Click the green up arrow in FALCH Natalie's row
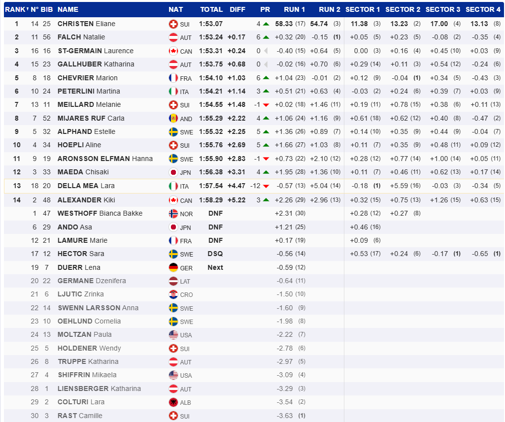 (266, 37)
